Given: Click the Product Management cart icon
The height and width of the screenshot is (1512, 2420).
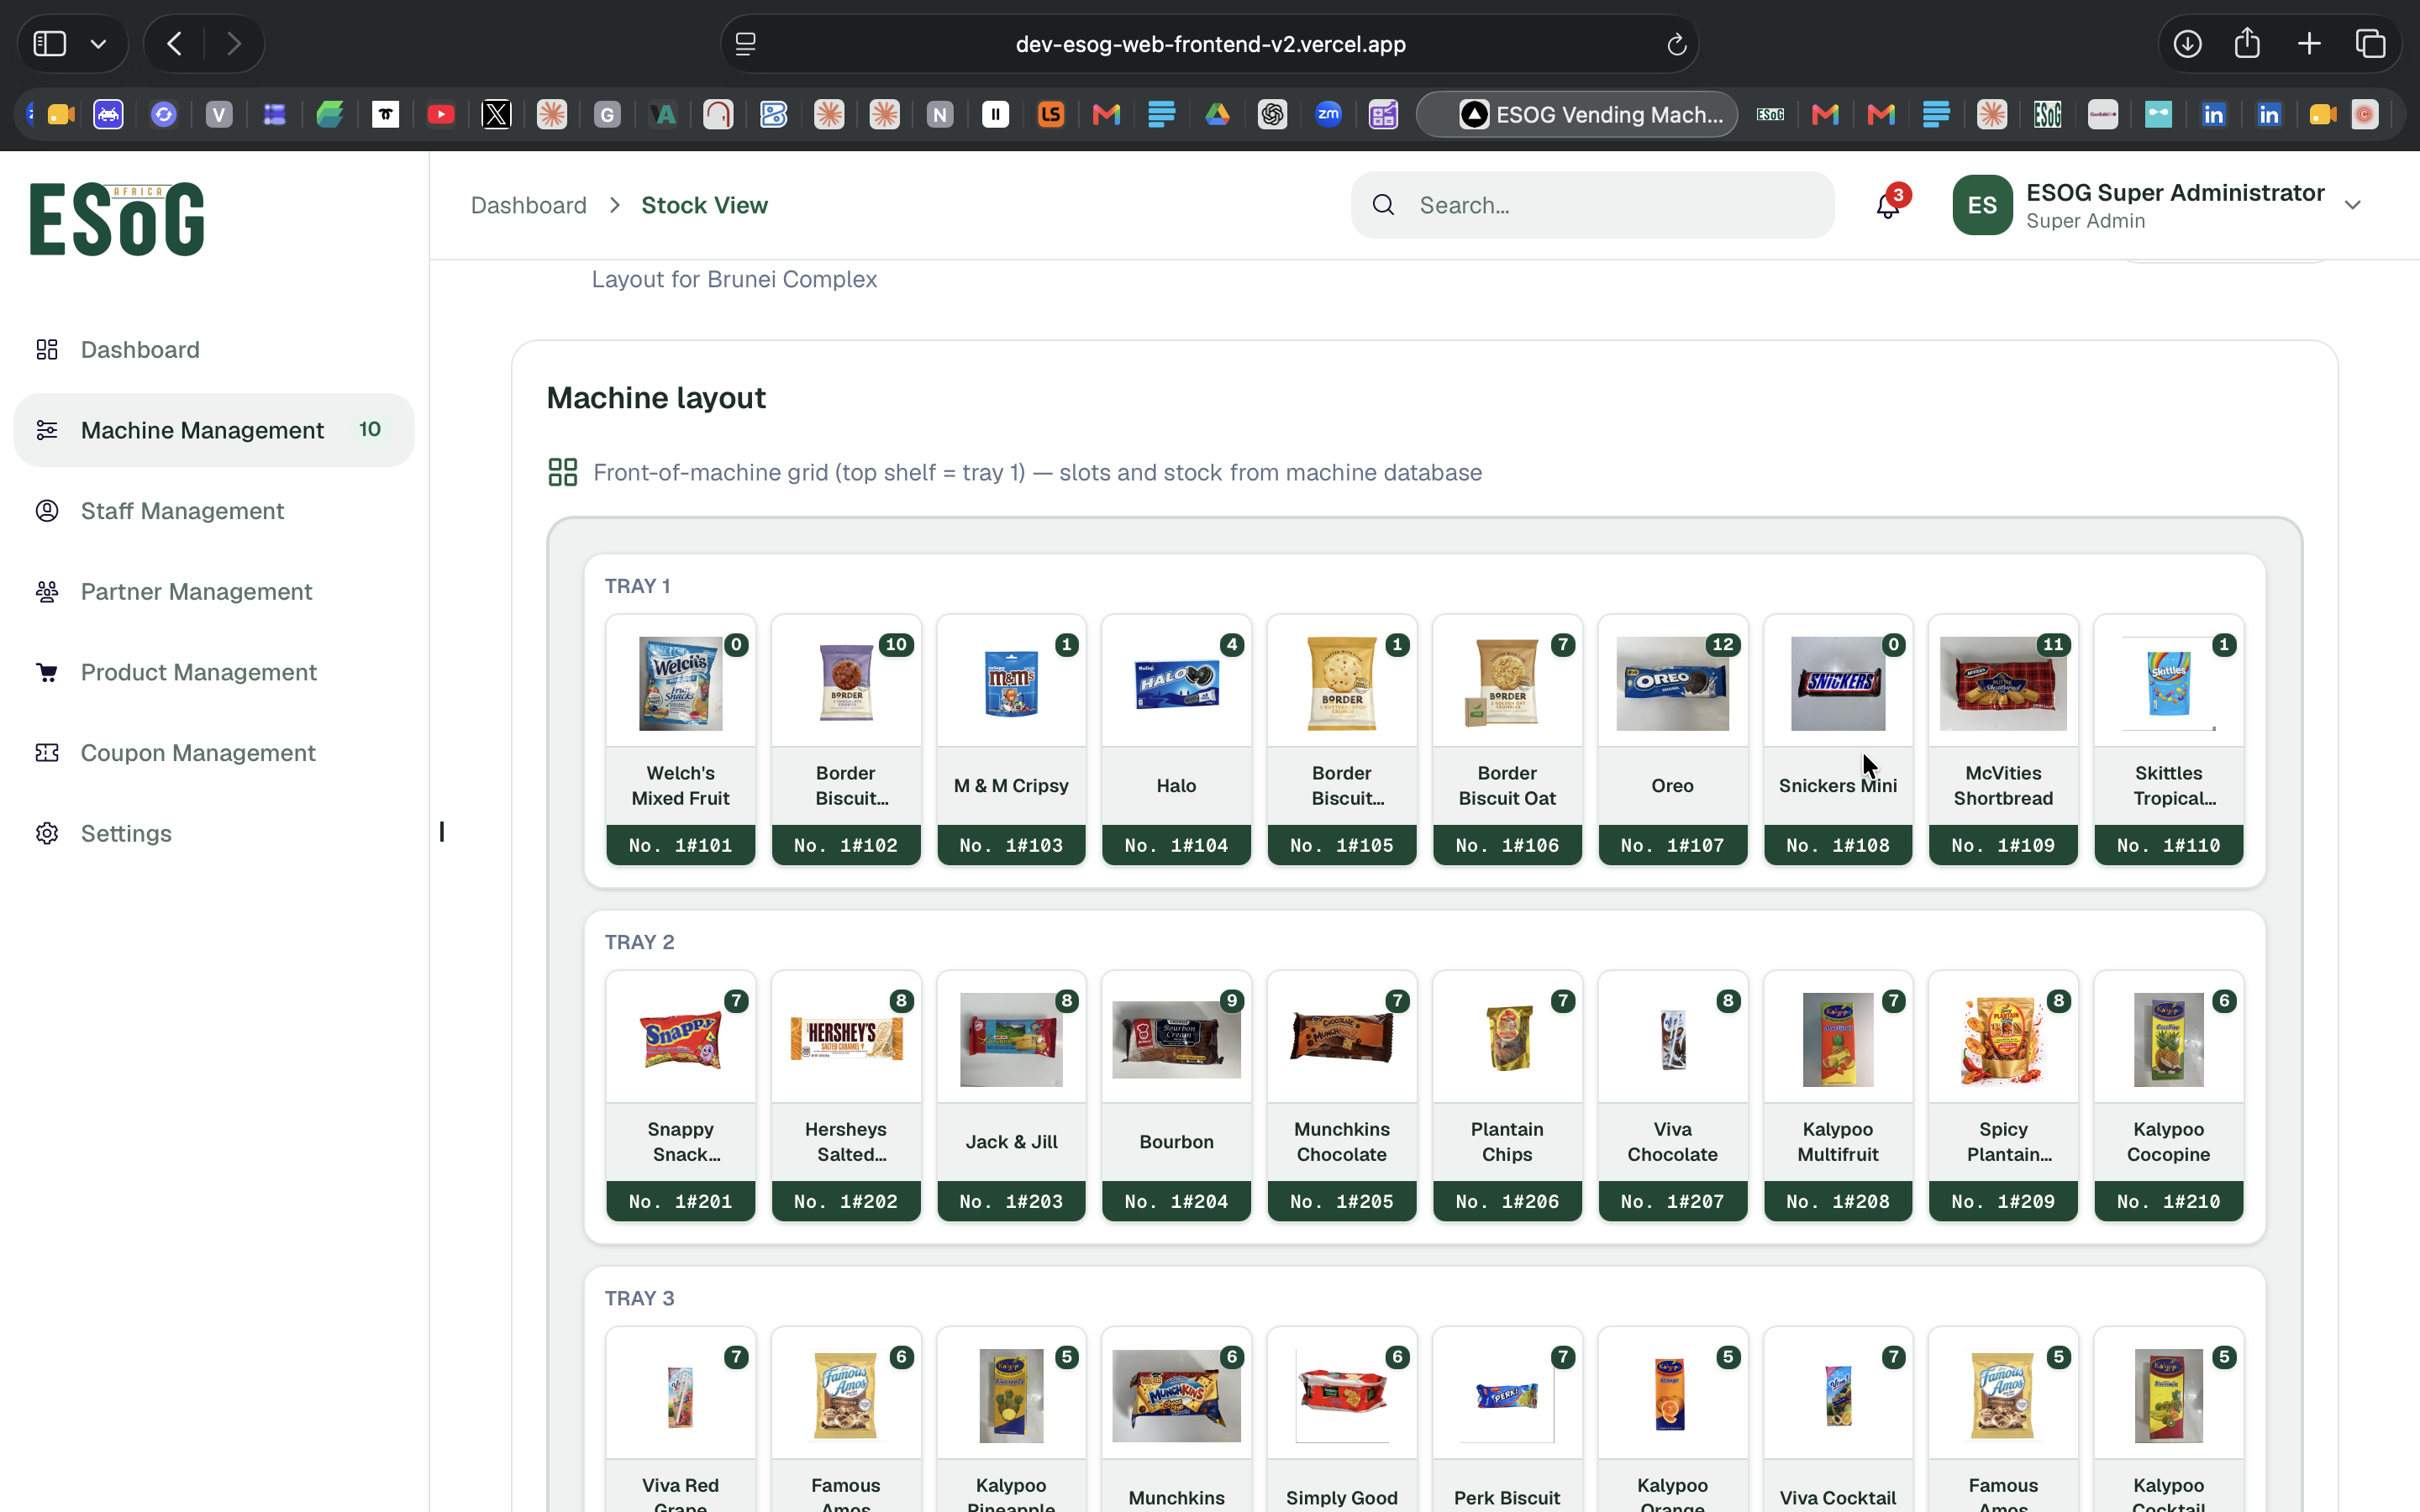Looking at the screenshot, I should [47, 672].
